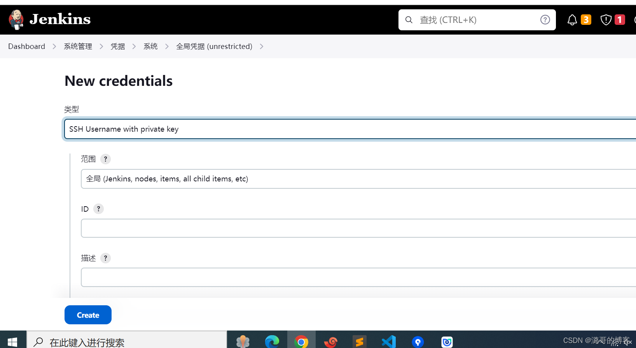Expand chevron after 系统 breadcrumb
The height and width of the screenshot is (348, 636).
[167, 47]
